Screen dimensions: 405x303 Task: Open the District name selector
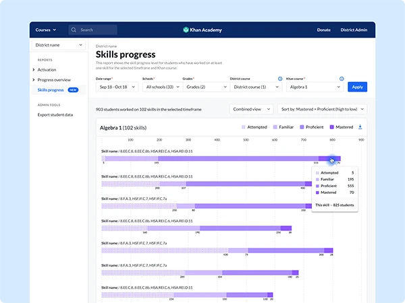point(59,45)
